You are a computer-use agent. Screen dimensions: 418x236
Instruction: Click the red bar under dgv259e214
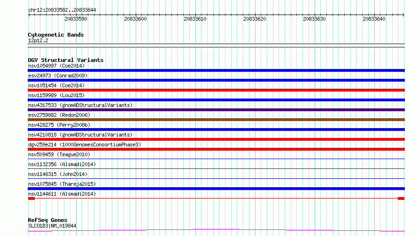216,149
